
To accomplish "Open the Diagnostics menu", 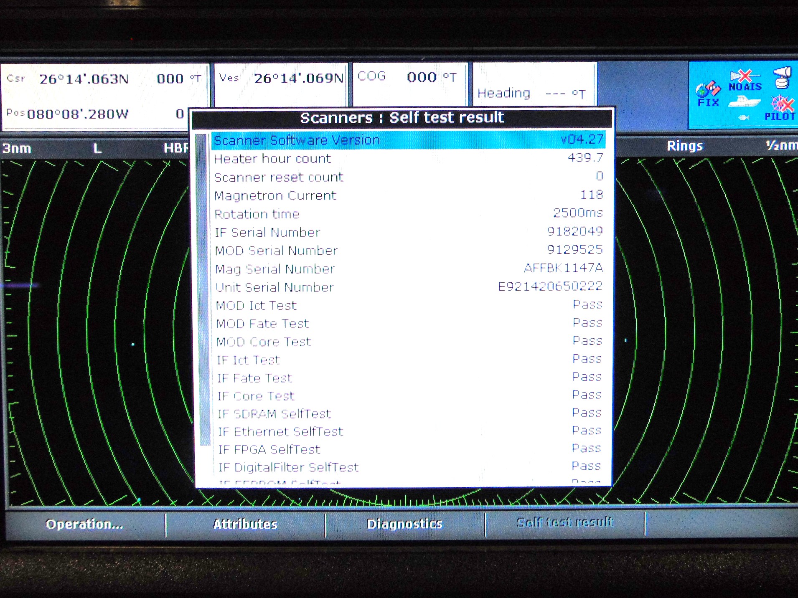I will pos(404,524).
